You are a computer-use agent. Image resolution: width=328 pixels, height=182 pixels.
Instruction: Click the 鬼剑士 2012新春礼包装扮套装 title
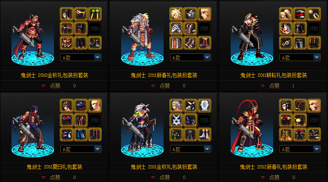pyautogui.click(x=273, y=167)
